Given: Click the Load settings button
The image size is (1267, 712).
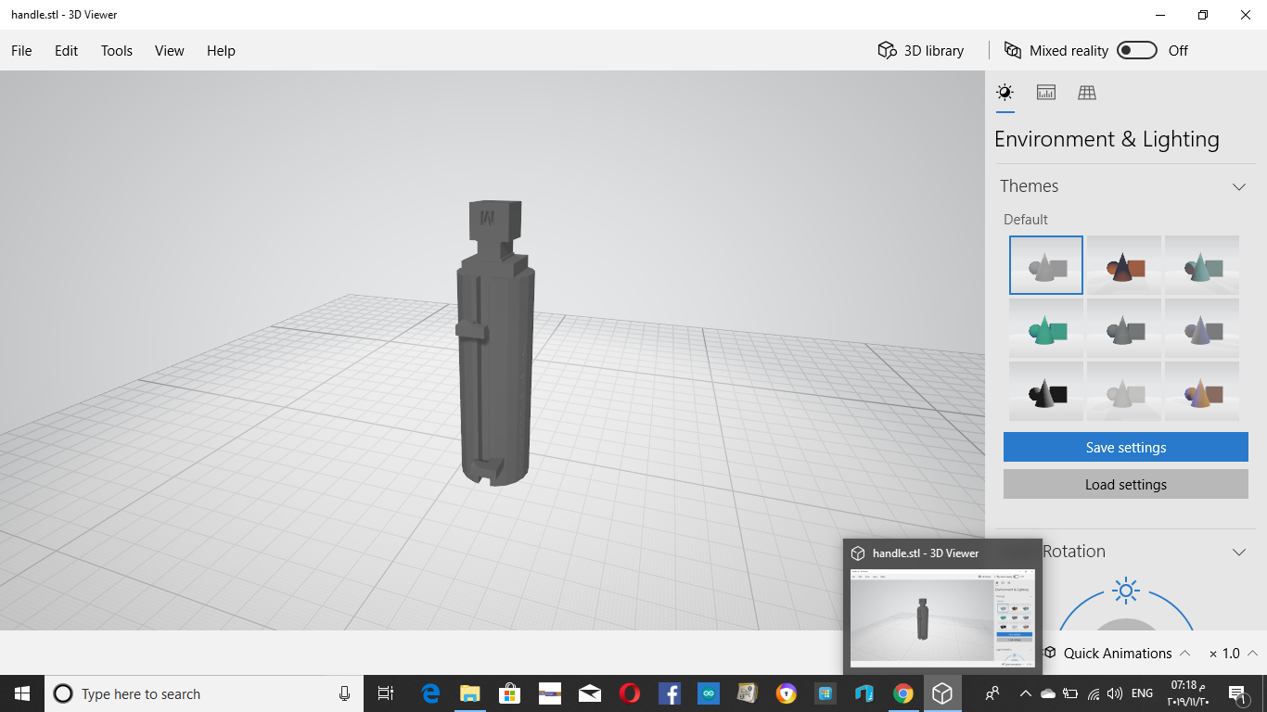Looking at the screenshot, I should pyautogui.click(x=1126, y=484).
